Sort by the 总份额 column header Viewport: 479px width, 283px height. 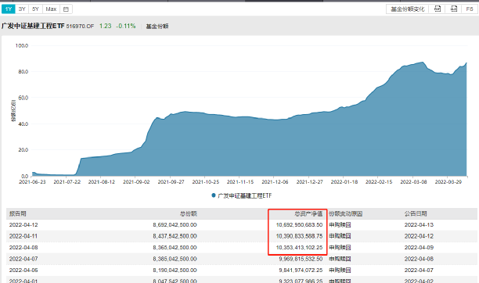[189, 213]
